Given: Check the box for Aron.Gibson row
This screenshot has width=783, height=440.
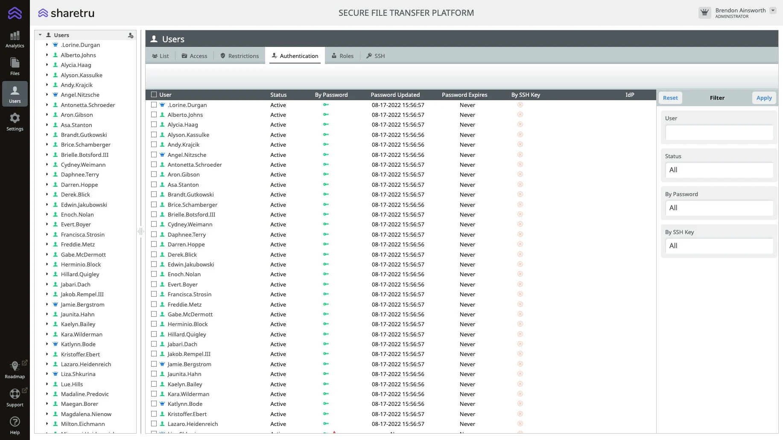Looking at the screenshot, I should (154, 174).
